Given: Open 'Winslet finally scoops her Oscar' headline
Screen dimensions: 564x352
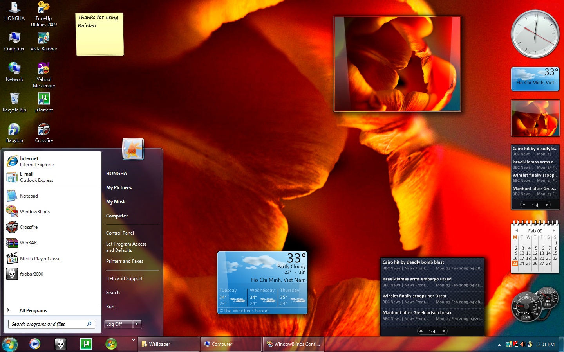Looking at the screenshot, I should 414,296.
